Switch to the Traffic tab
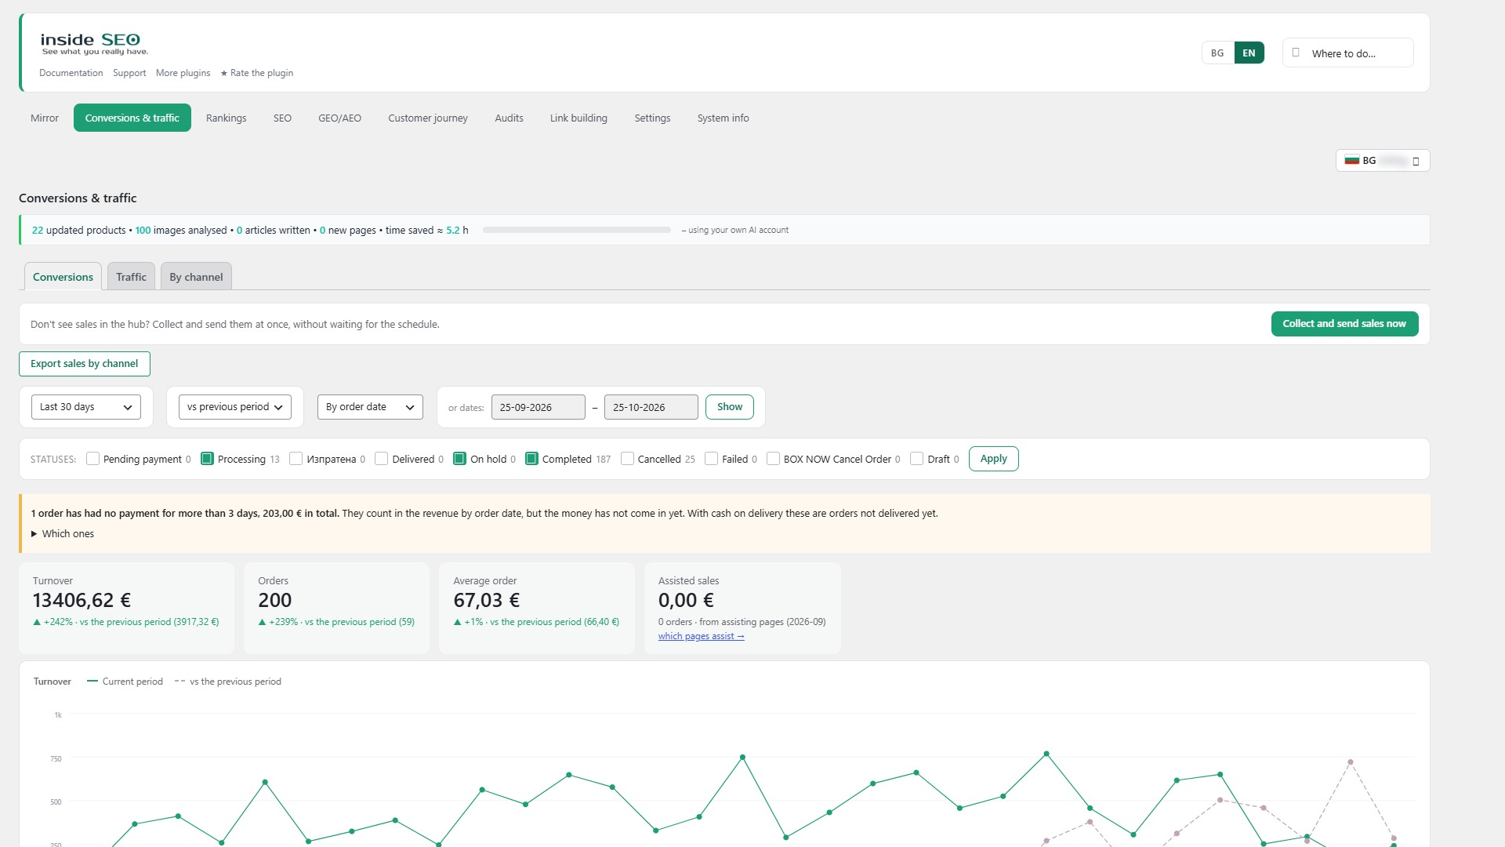This screenshot has height=847, width=1505. [x=131, y=277]
